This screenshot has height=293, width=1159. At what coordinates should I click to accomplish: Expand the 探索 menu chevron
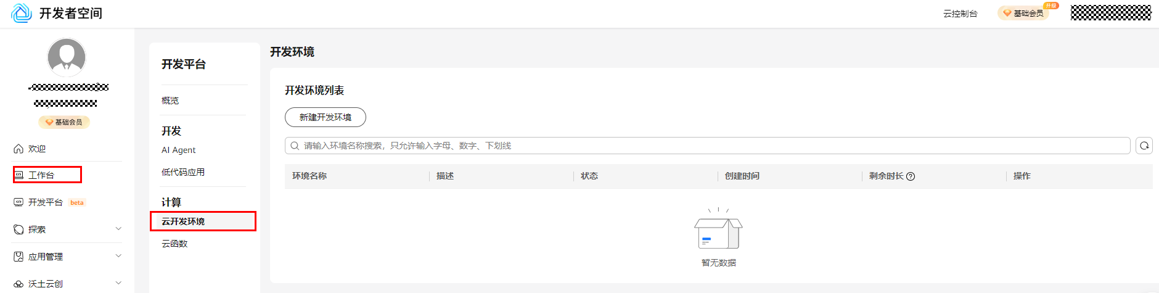118,229
